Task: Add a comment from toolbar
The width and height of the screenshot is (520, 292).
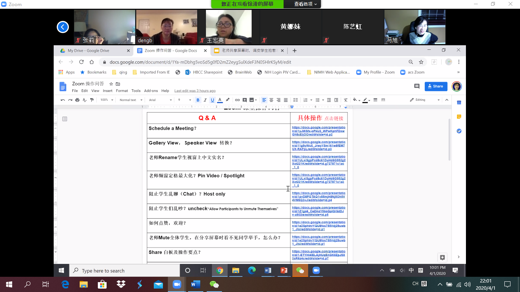Action: pos(244,100)
